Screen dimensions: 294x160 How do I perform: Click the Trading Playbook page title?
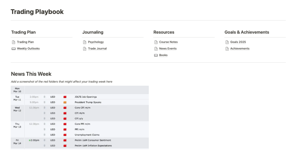(37, 12)
